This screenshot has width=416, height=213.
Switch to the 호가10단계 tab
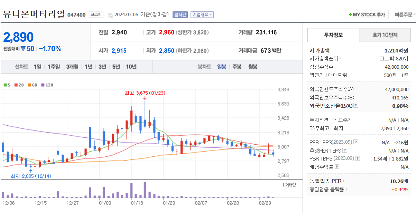[385, 35]
